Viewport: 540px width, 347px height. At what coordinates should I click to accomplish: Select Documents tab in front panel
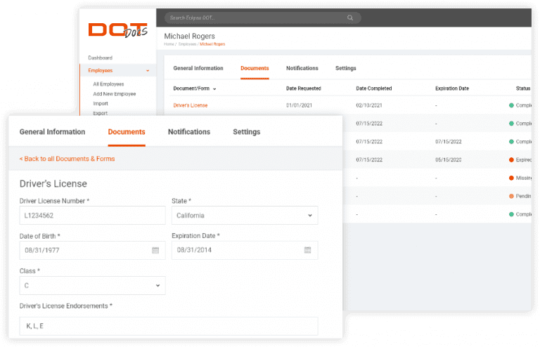click(127, 132)
